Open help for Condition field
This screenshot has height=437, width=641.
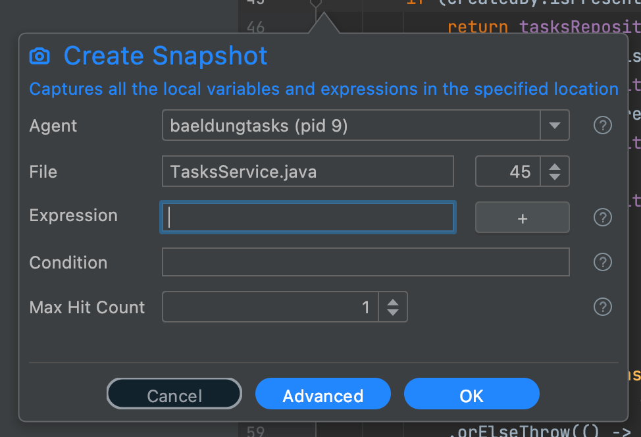pyautogui.click(x=603, y=262)
